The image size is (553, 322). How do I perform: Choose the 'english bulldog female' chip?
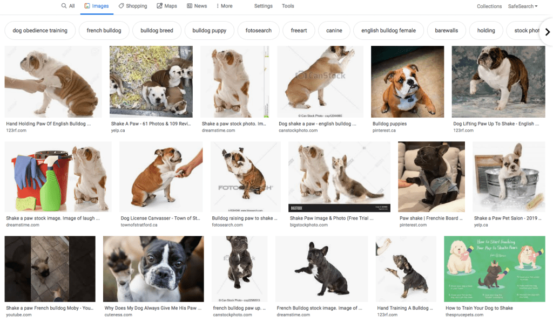coord(388,31)
